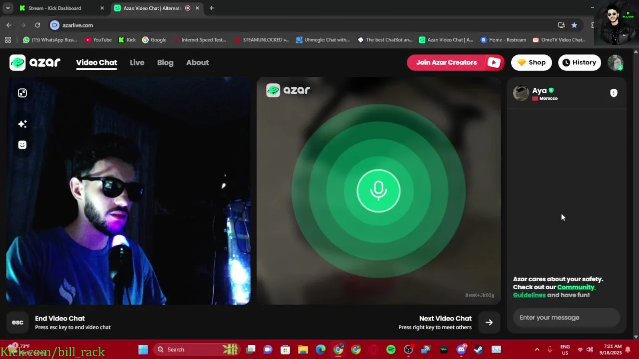Close the Kick Dashboard browser tab
Viewport: 639px width, 359px height.
click(102, 8)
